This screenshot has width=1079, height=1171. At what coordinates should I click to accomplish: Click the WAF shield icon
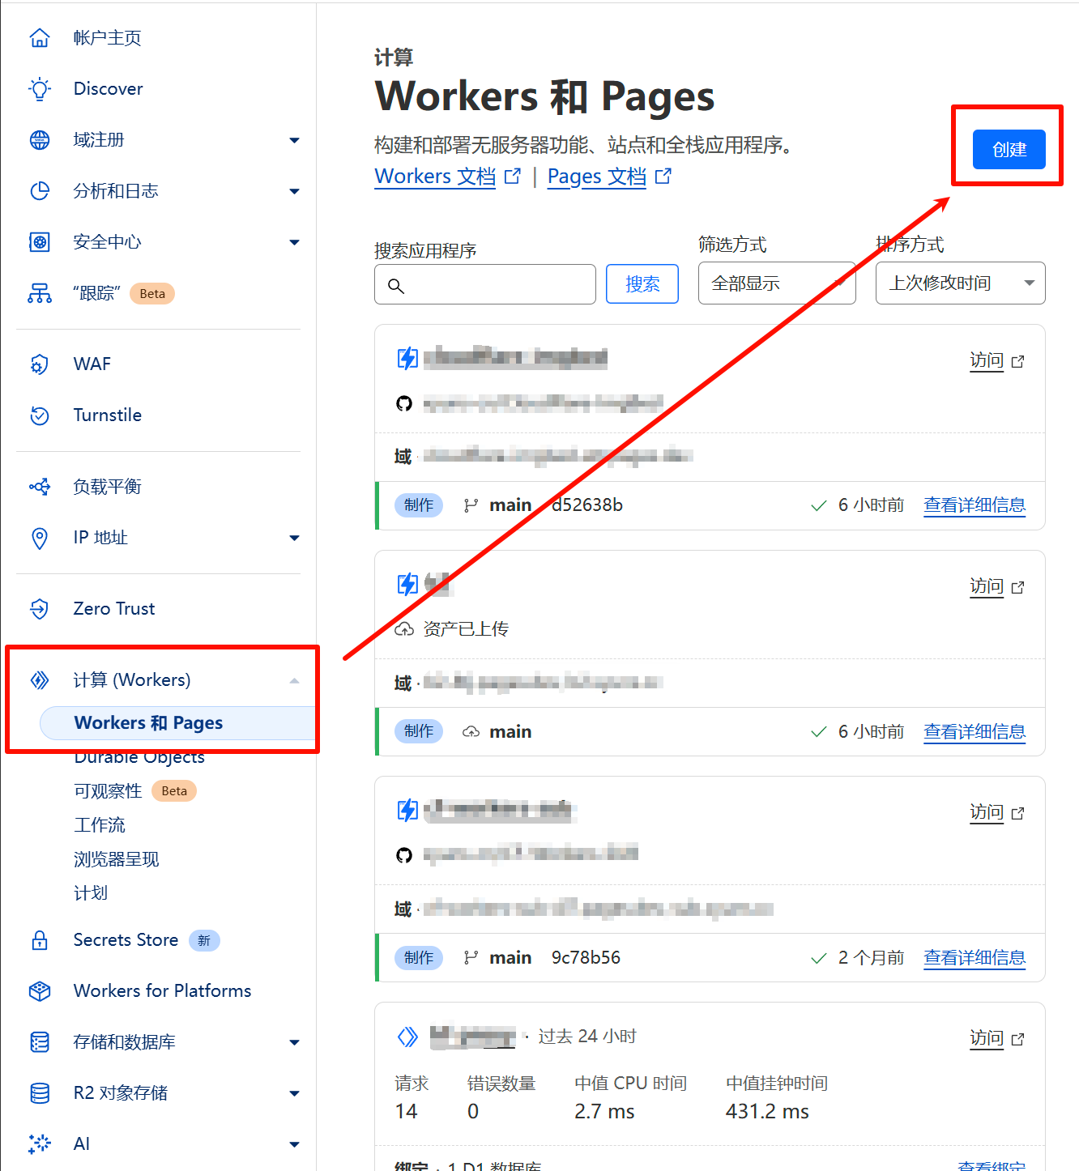39,364
